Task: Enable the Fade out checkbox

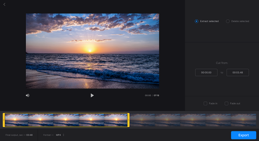Action: (226, 103)
